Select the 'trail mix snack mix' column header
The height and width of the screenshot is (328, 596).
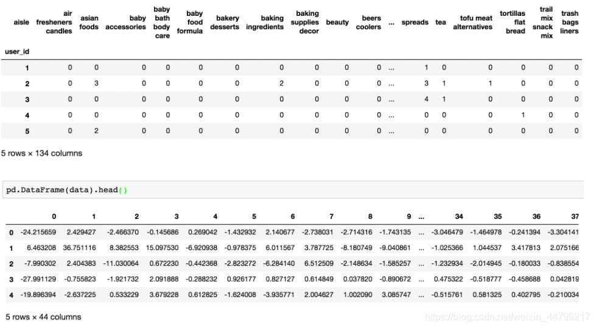[543, 23]
